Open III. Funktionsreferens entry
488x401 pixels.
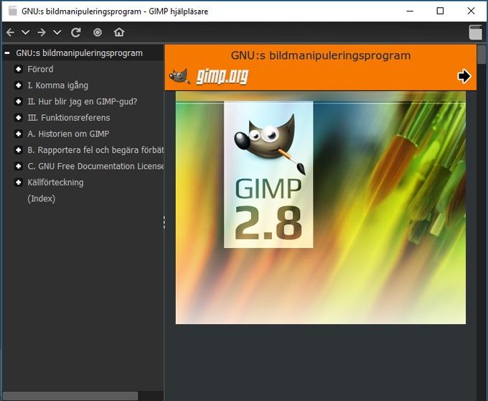[x=69, y=118]
